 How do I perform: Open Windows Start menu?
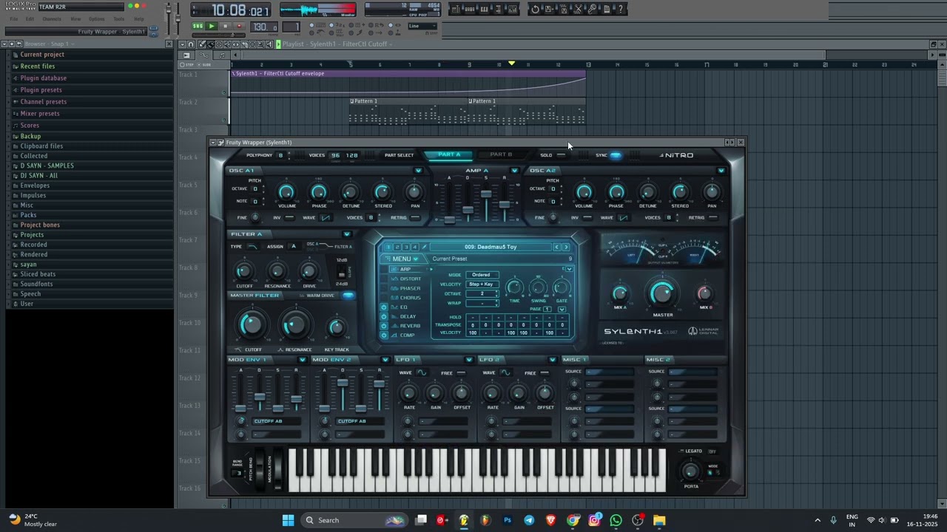point(288,520)
